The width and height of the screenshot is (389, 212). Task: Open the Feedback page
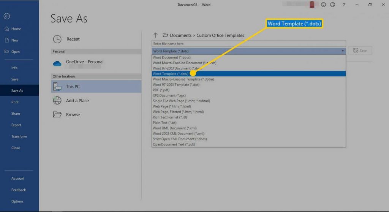pyautogui.click(x=19, y=190)
